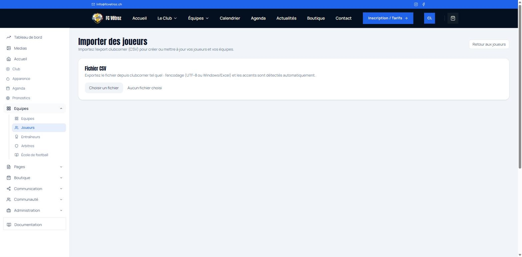The image size is (522, 257).
Task: Collapse the Equipes sidebar section
Action: point(61,109)
